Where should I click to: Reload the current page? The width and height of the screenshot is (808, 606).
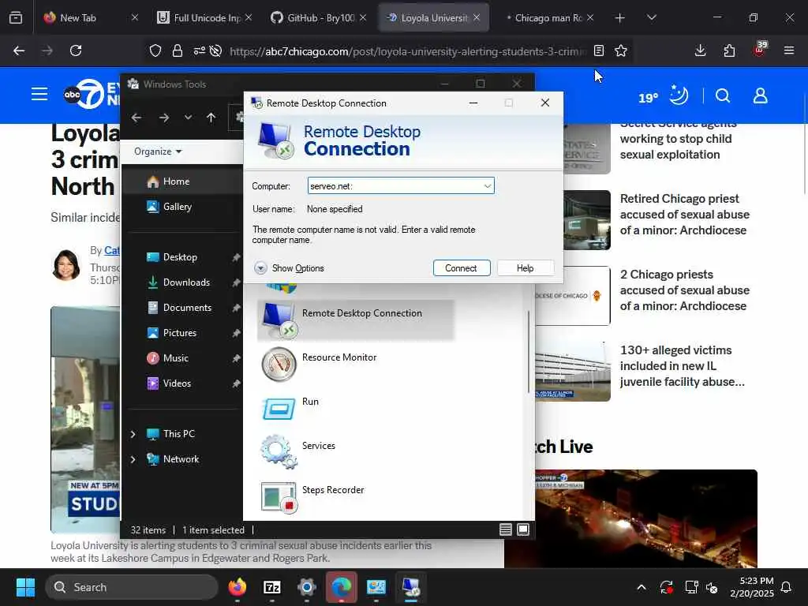point(76,50)
